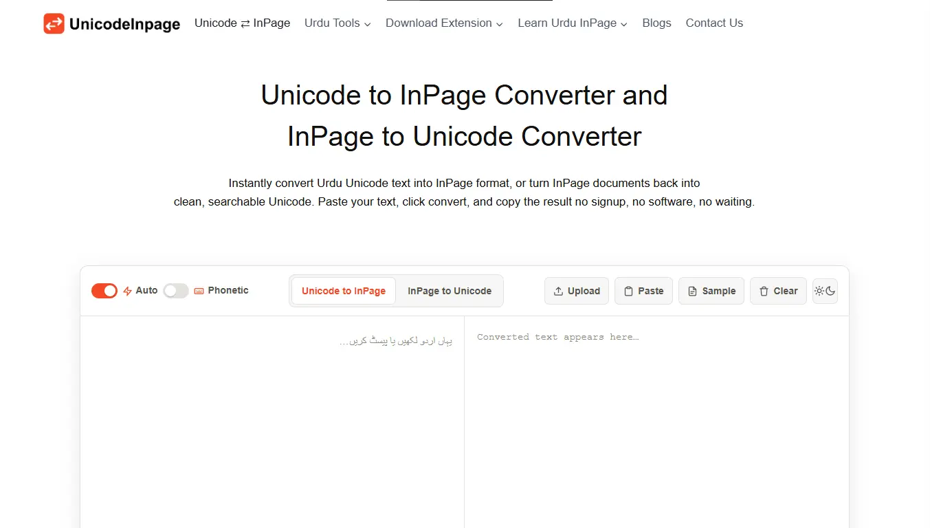Toggle light/dark theme sun-moon icon

(x=825, y=291)
